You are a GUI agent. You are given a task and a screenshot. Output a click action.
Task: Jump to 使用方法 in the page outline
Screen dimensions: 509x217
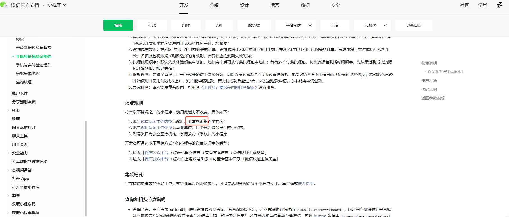429,80
